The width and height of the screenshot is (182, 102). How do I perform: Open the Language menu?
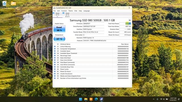click(x=86, y=11)
